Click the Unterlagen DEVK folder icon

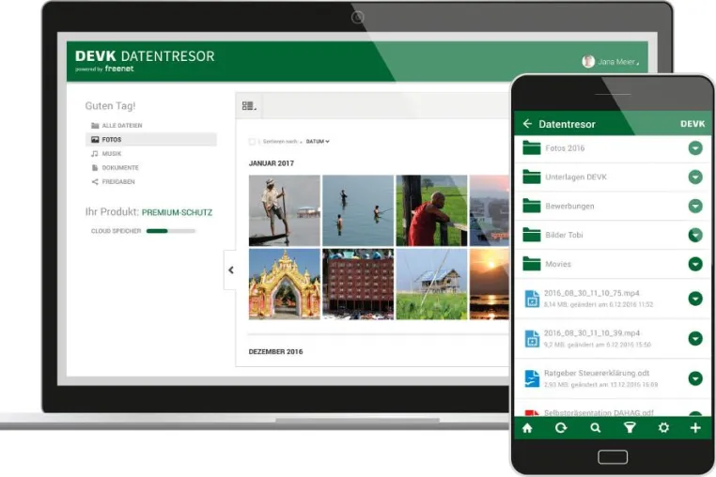[x=532, y=177]
